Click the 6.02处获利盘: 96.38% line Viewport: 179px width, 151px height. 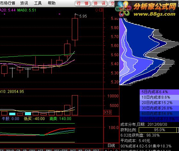[140, 135]
